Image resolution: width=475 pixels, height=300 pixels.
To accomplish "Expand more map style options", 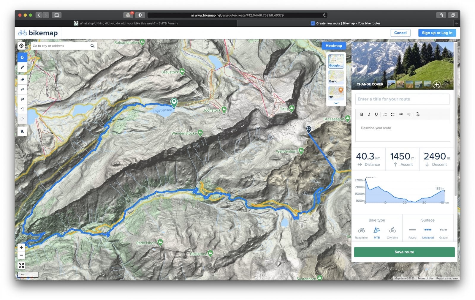I will click(336, 103).
